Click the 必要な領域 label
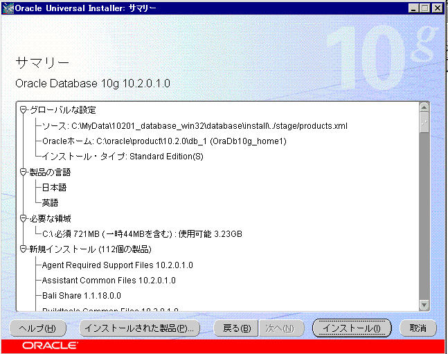The height and width of the screenshot is (354, 448). [51, 219]
